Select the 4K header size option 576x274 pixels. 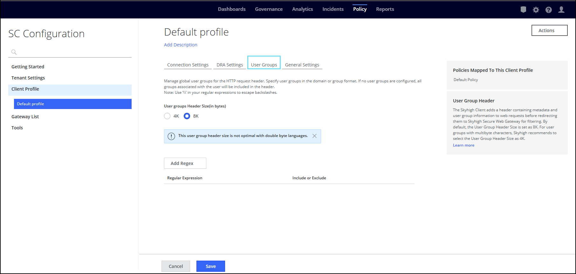pyautogui.click(x=167, y=116)
